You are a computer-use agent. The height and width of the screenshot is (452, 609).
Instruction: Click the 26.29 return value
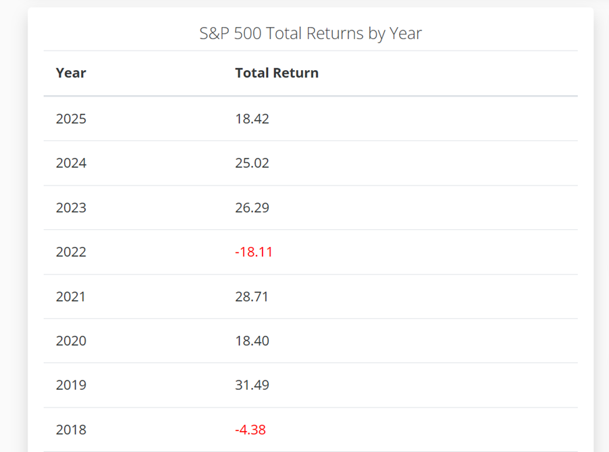252,208
